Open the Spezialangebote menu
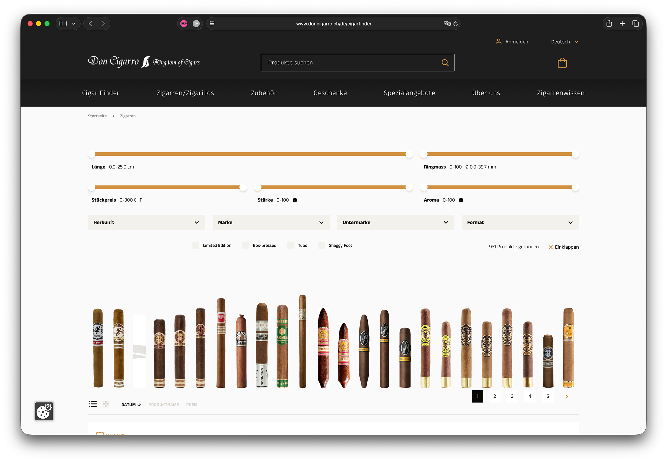Viewport: 667px width, 462px height. pos(409,93)
